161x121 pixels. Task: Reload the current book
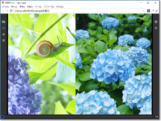pos(11,11)
